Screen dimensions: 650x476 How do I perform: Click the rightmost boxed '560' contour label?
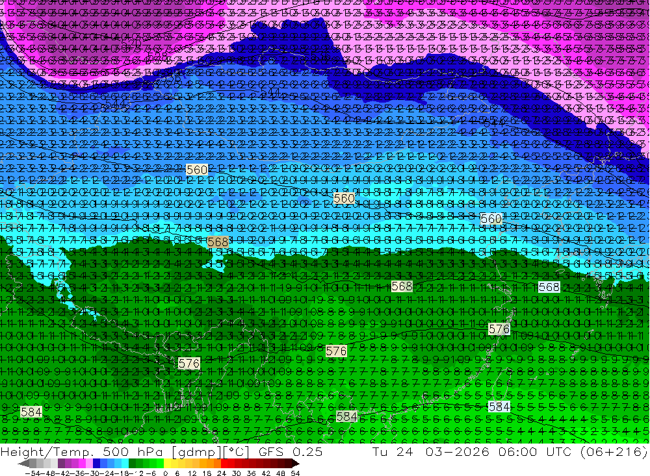[491, 218]
